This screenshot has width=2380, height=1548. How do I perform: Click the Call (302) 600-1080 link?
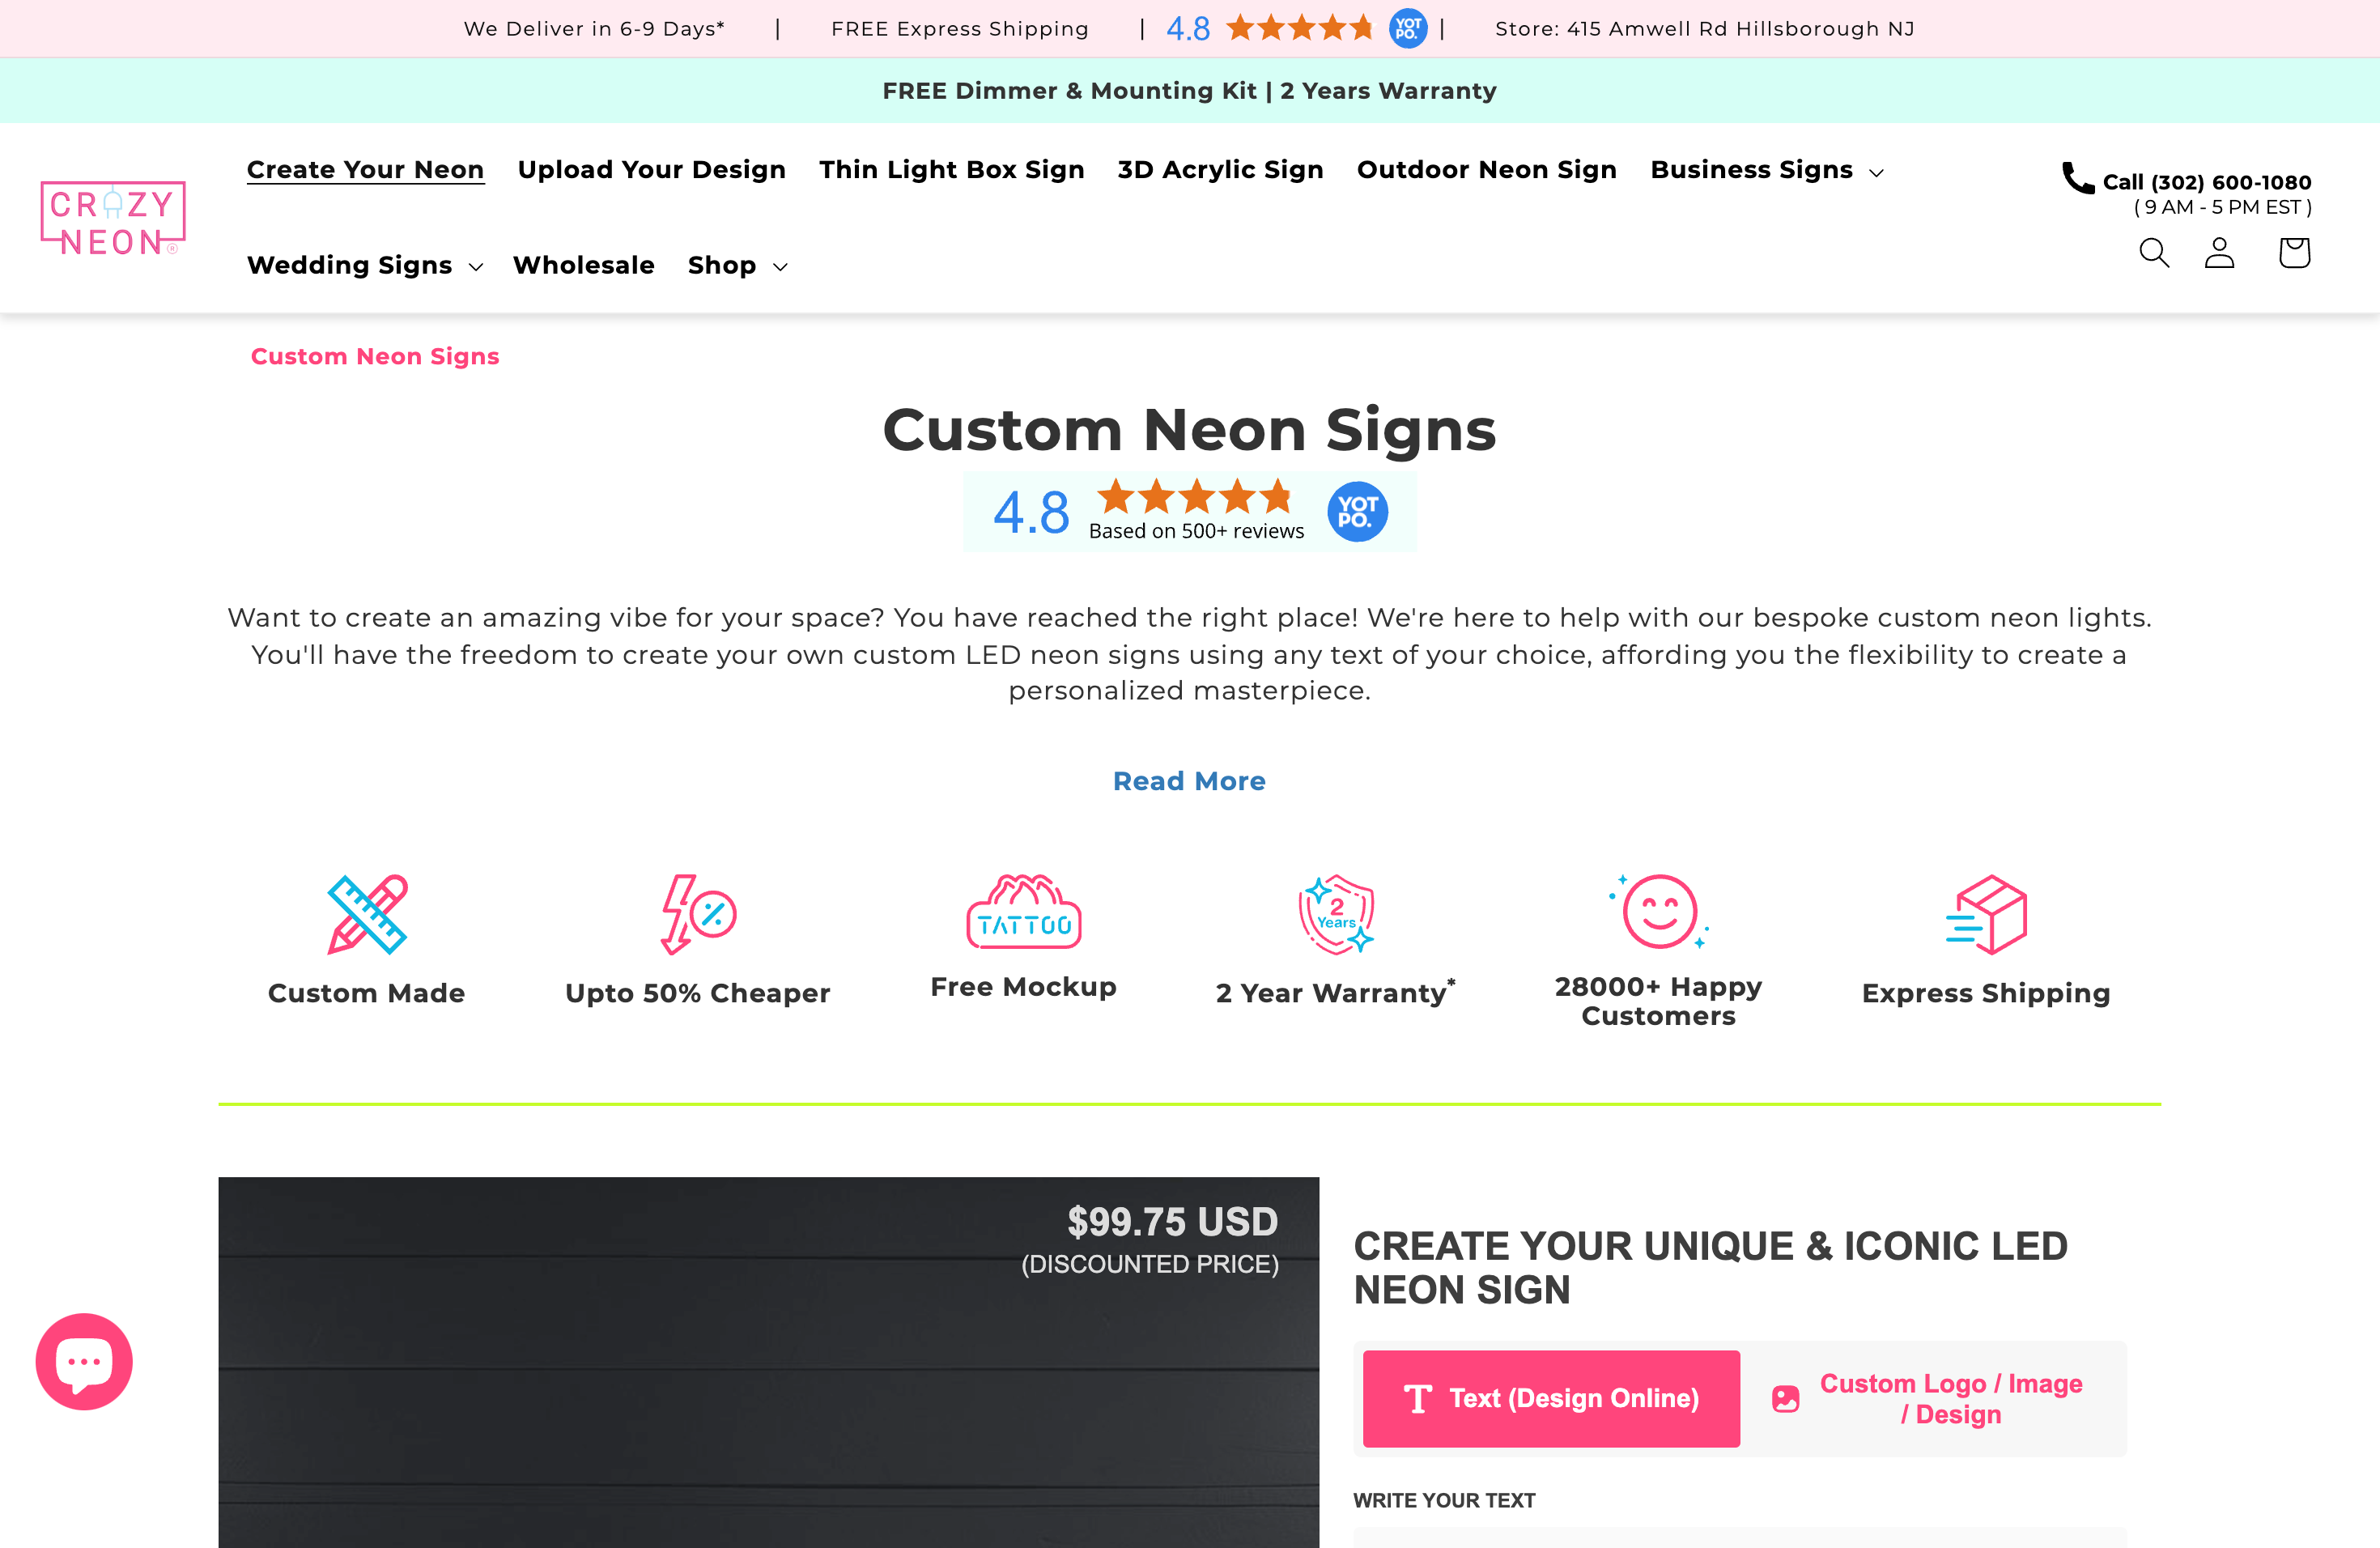pos(2206,182)
